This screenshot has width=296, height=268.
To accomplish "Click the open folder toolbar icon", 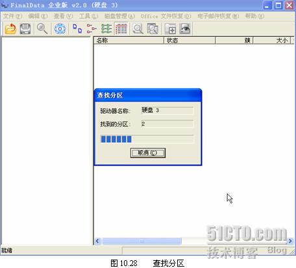I will (10, 28).
